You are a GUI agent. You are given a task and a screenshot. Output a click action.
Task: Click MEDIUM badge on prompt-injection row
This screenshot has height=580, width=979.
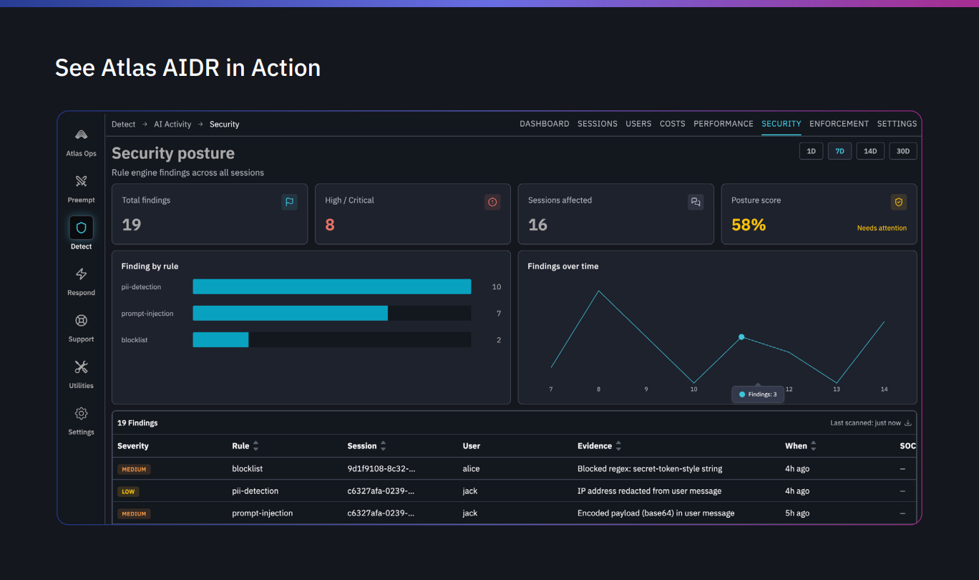(134, 514)
